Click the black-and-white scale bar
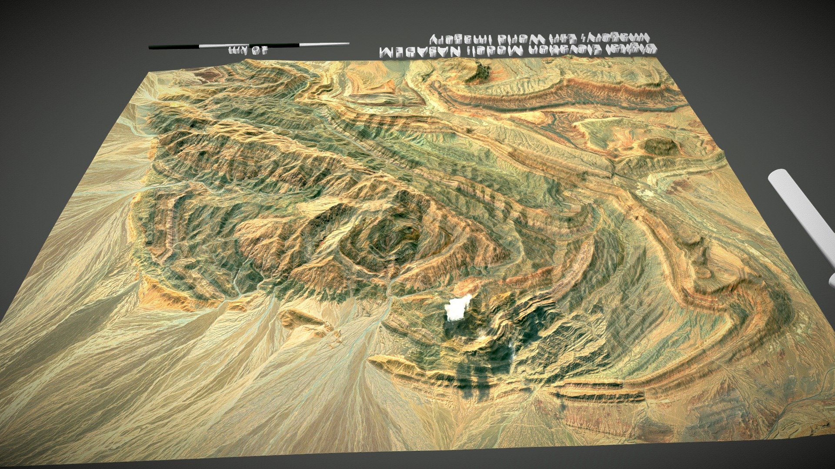This screenshot has width=835, height=469. [249, 45]
